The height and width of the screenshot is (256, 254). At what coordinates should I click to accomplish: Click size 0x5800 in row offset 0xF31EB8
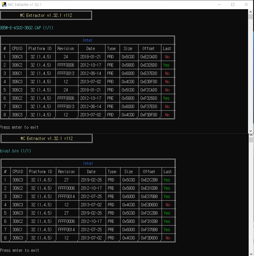click(x=128, y=221)
